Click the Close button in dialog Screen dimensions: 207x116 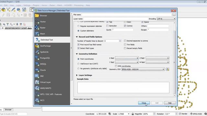(x=144, y=103)
